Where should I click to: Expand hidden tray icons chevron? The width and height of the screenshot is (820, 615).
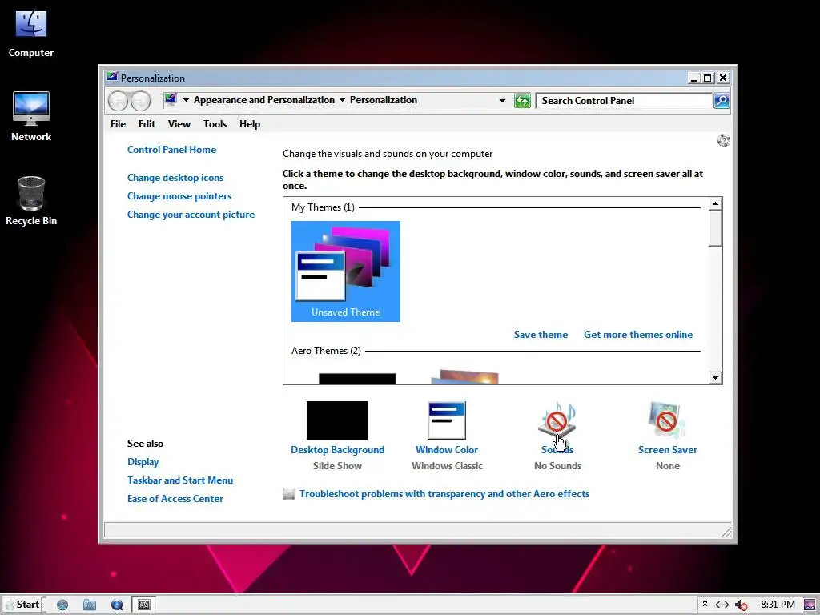705,604
